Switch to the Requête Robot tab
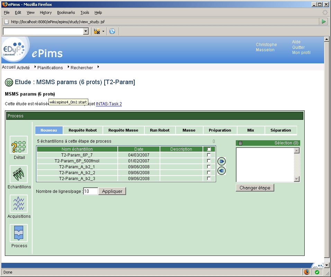 [x=83, y=130]
